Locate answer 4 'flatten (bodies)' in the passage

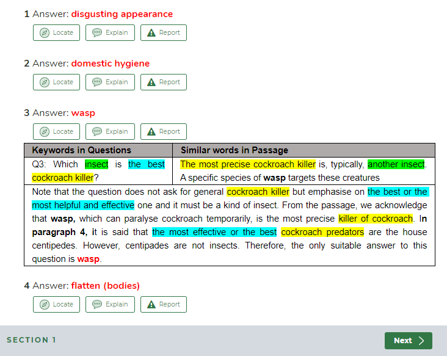tap(57, 305)
